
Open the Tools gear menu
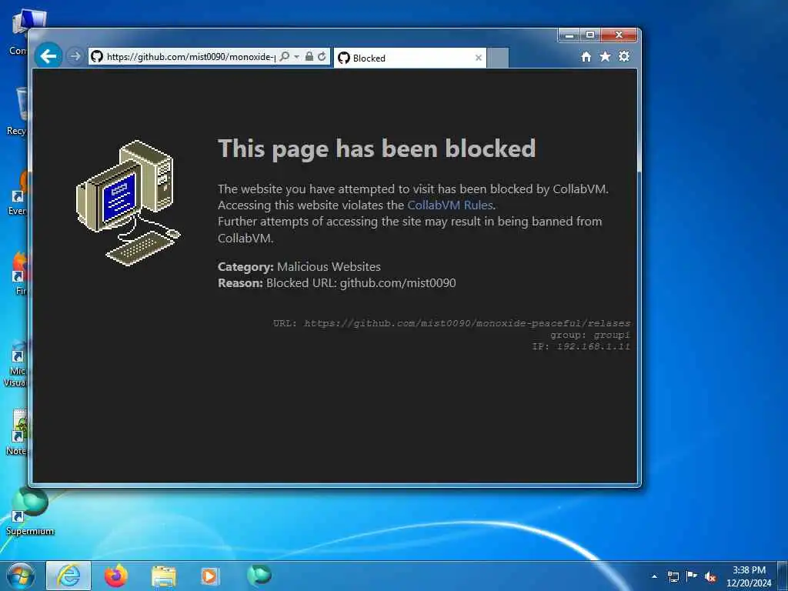(x=624, y=56)
